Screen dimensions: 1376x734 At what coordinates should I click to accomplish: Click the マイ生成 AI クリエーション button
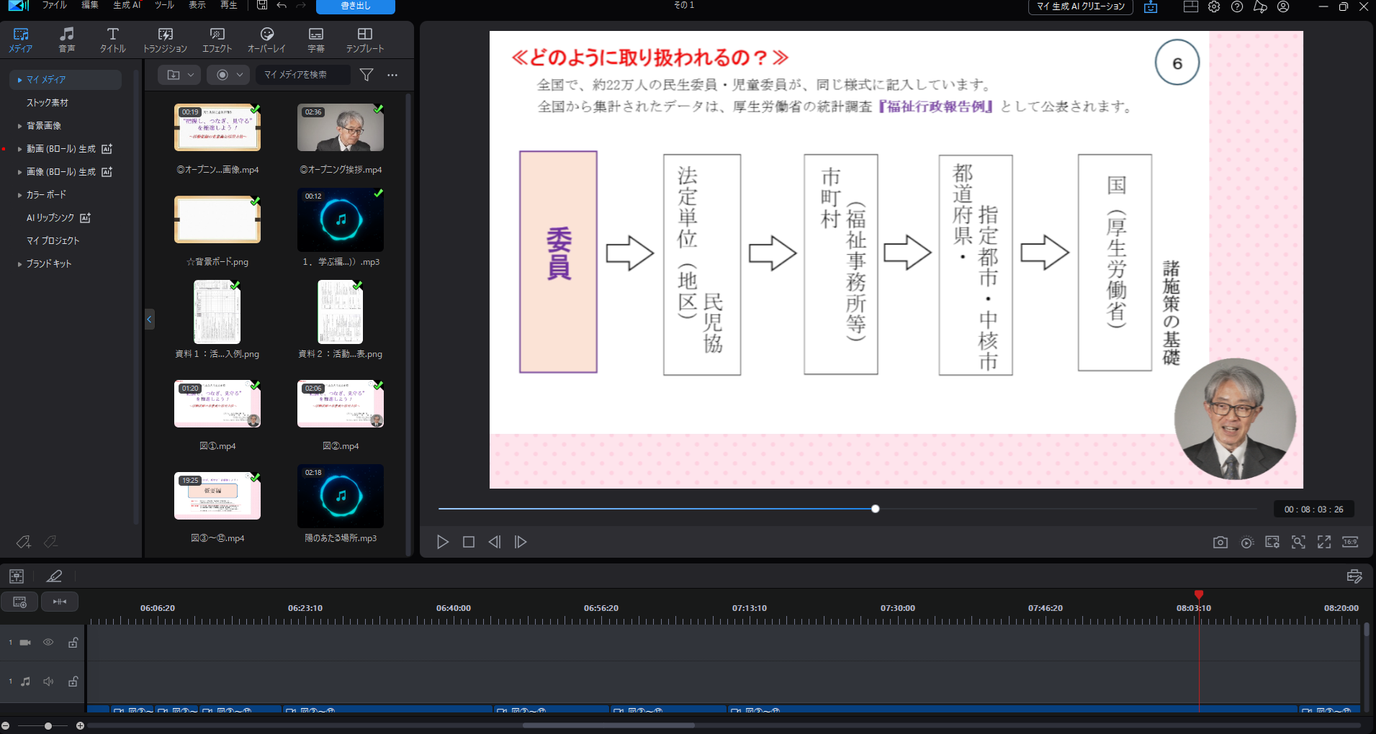tap(1080, 6)
